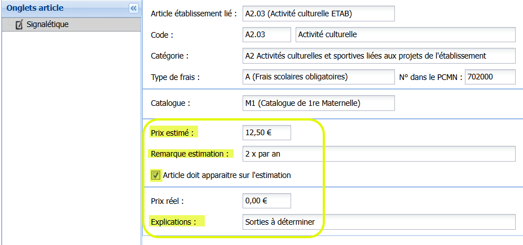This screenshot has width=523, height=245.
Task: Click the Catégorie input field
Action: (x=379, y=56)
